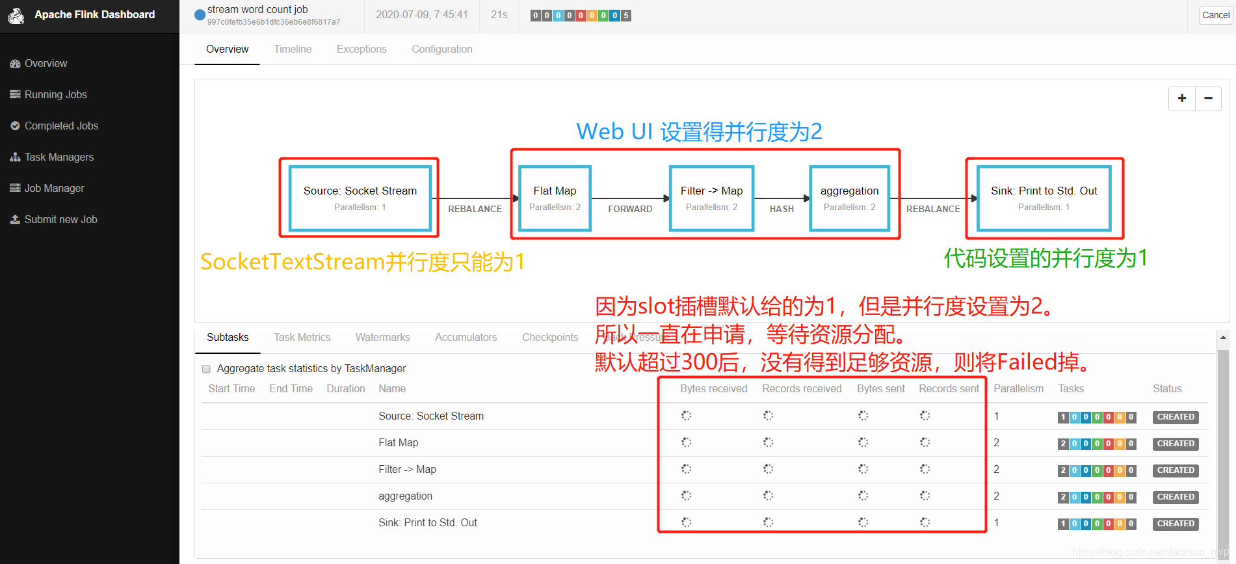Click the Overview dashboard icon in sidebar
The width and height of the screenshot is (1236, 564).
(15, 64)
